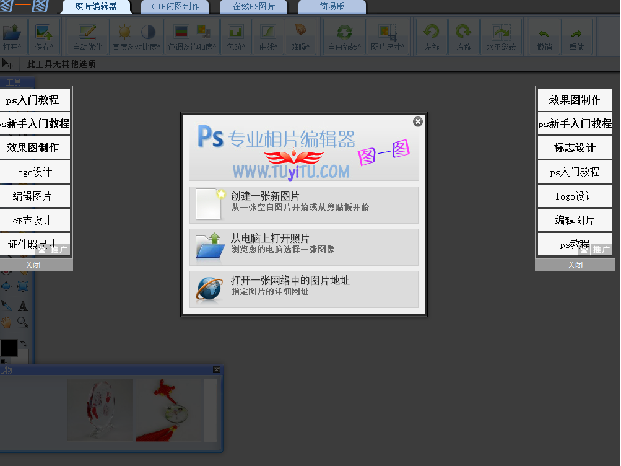Click the Save (保存) toolbar icon
Image resolution: width=621 pixels, height=466 pixels.
[x=43, y=37]
